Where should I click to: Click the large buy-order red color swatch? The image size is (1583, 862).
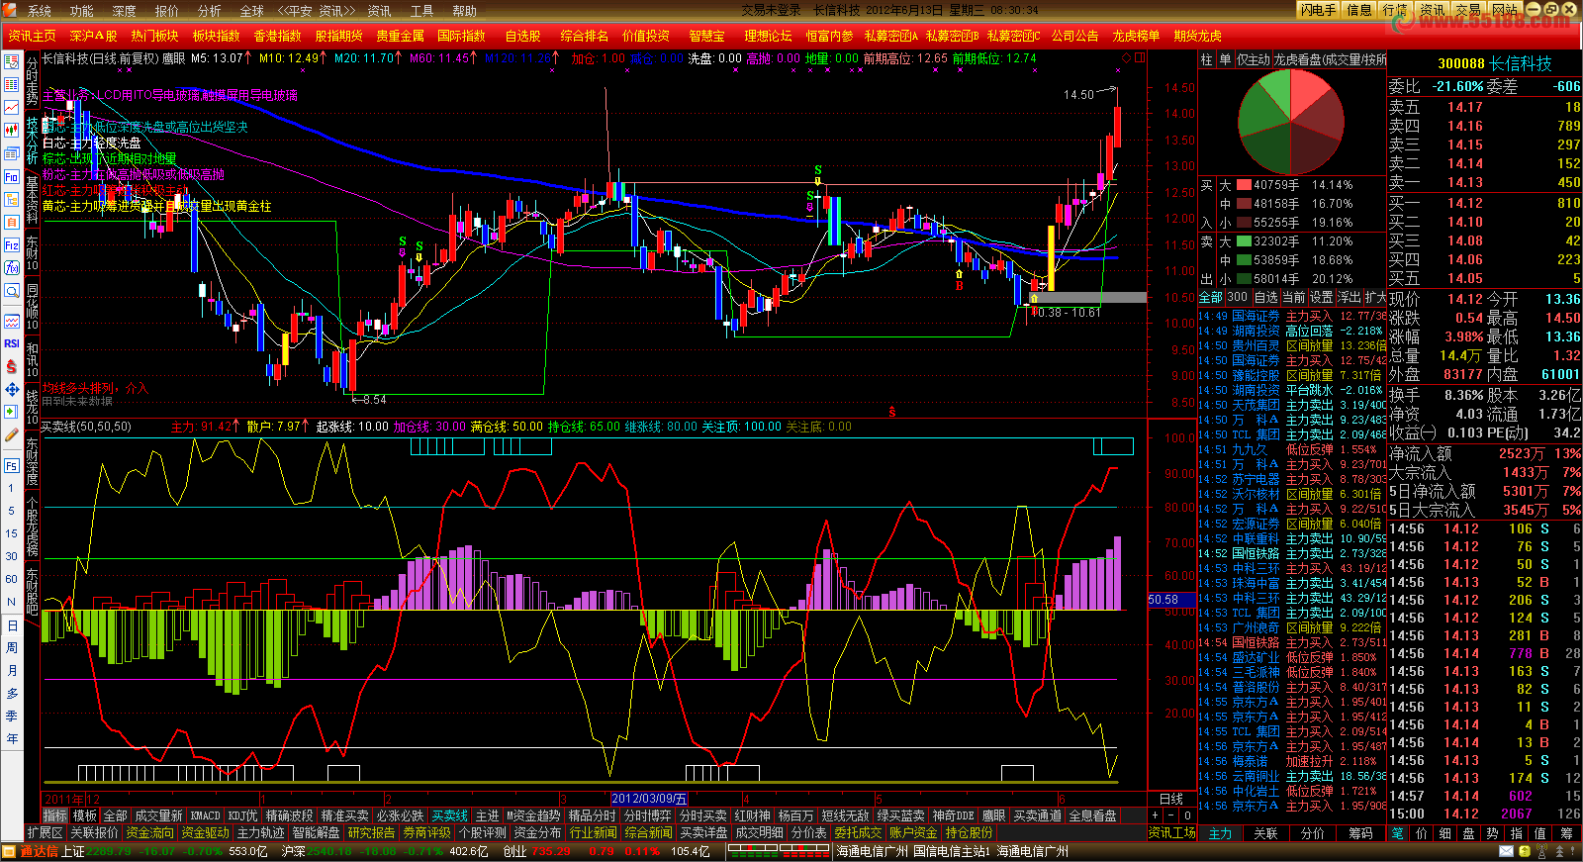click(x=1246, y=185)
